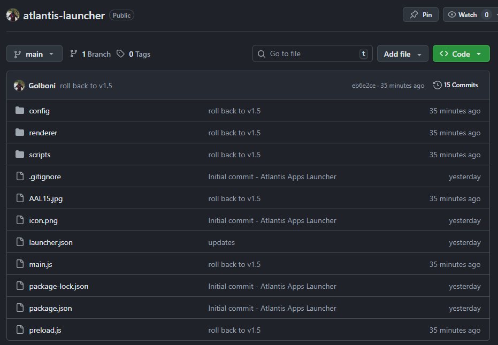The image size is (498, 345).
Task: Click the 0 Tags tag icon
Action: 120,53
